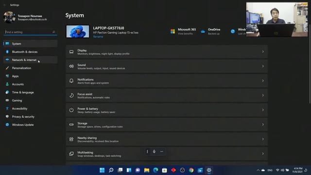Expand the Multitasking row chevron
Screen dimensions: 311x175
tap(263, 154)
